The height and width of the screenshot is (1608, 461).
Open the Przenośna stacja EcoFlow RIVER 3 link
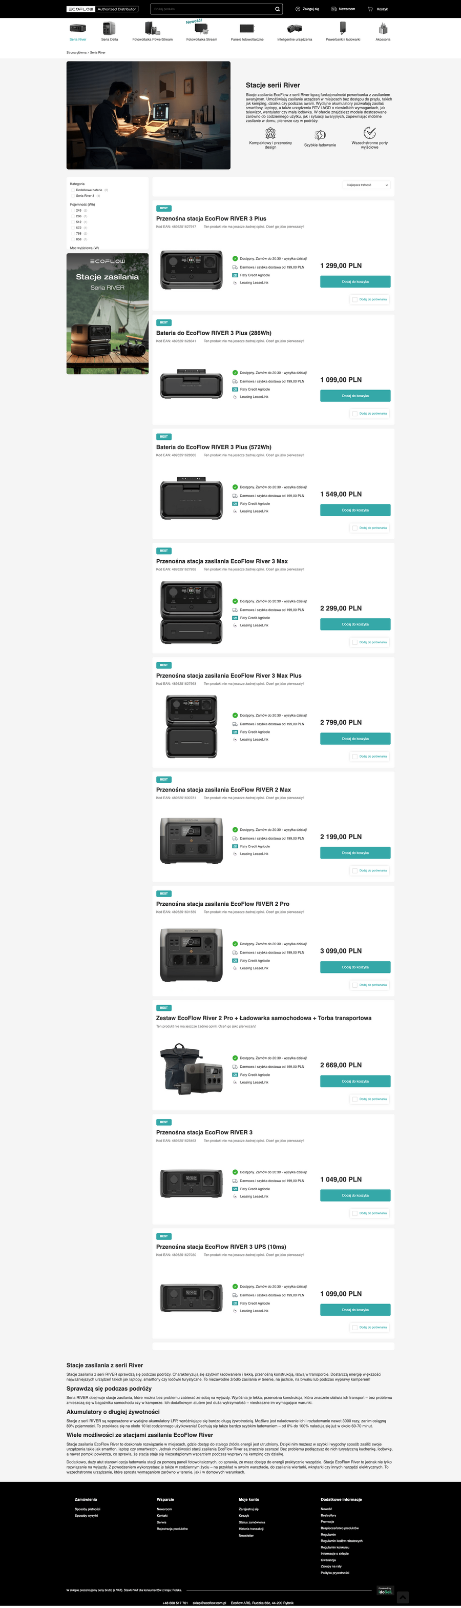pyautogui.click(x=204, y=1132)
